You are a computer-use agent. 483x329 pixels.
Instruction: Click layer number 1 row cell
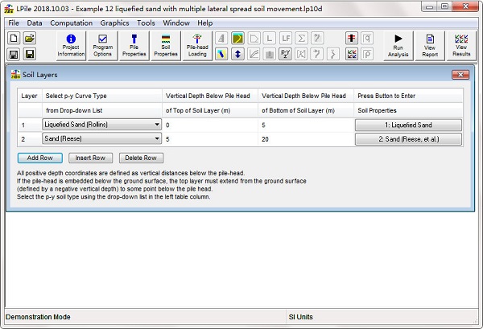(x=30, y=125)
